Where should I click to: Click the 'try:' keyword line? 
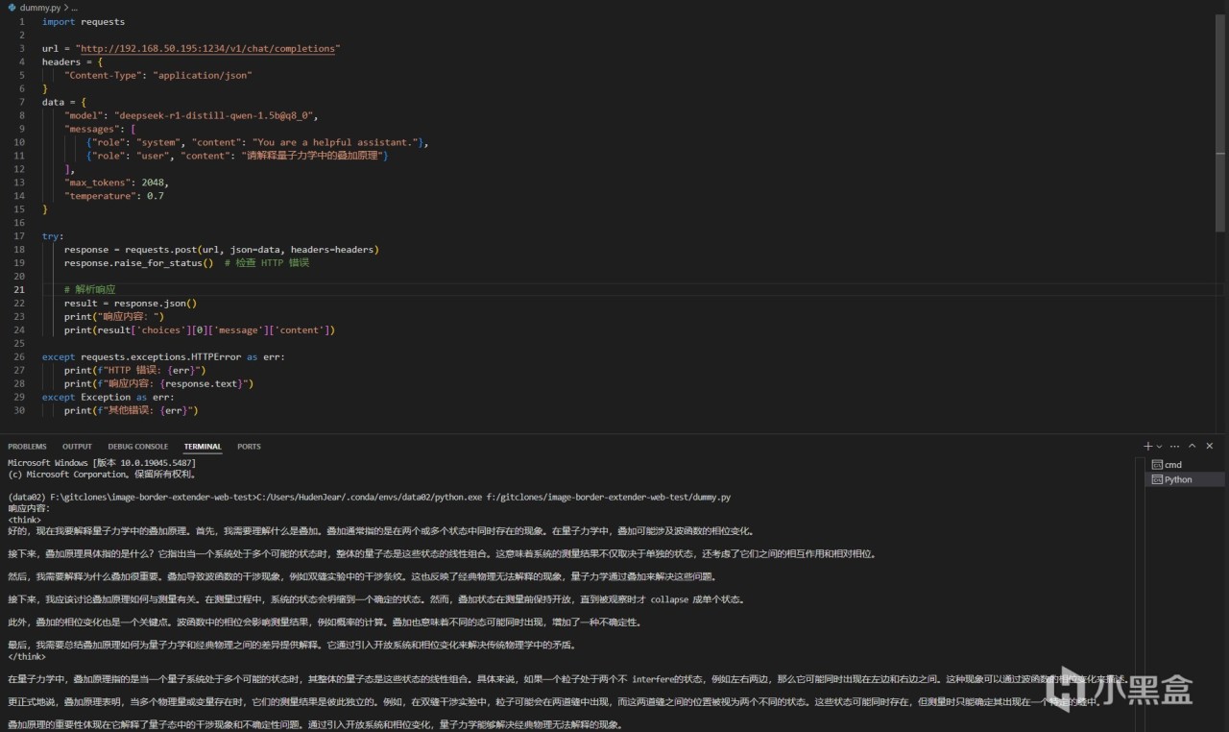click(x=53, y=235)
